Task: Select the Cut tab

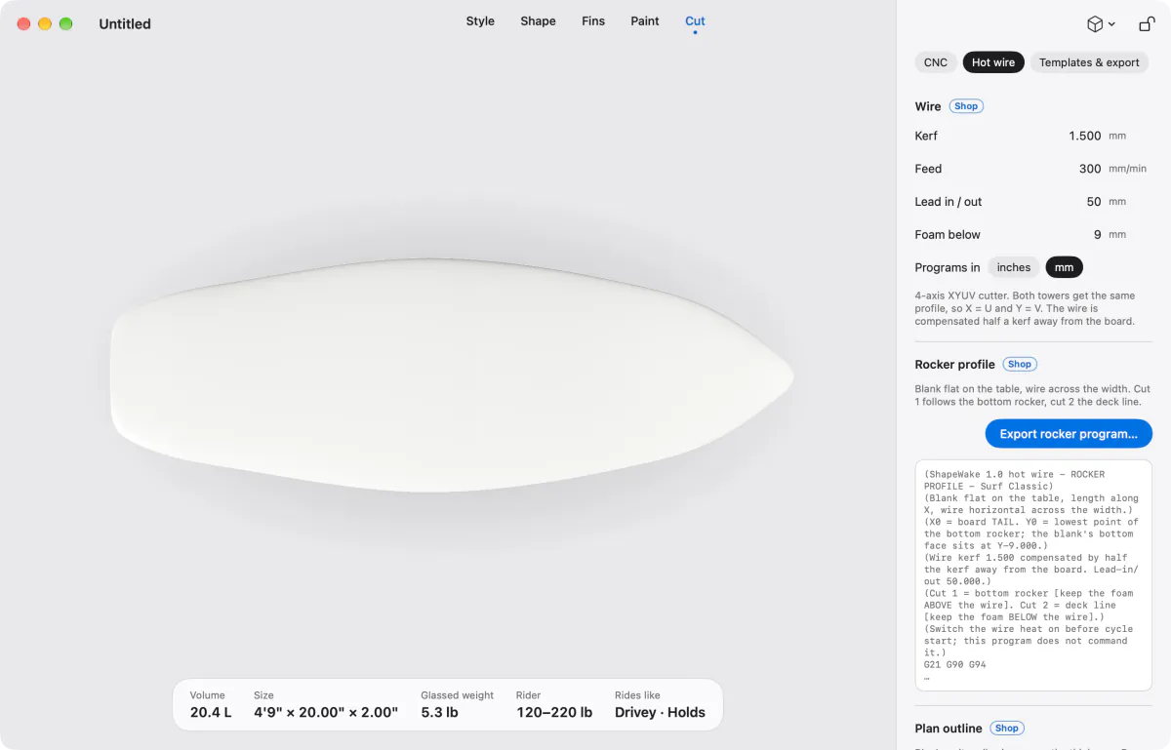Action: (x=695, y=21)
